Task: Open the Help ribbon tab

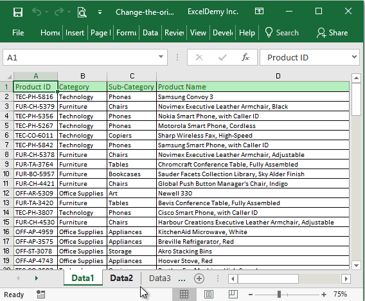Action: click(247, 33)
